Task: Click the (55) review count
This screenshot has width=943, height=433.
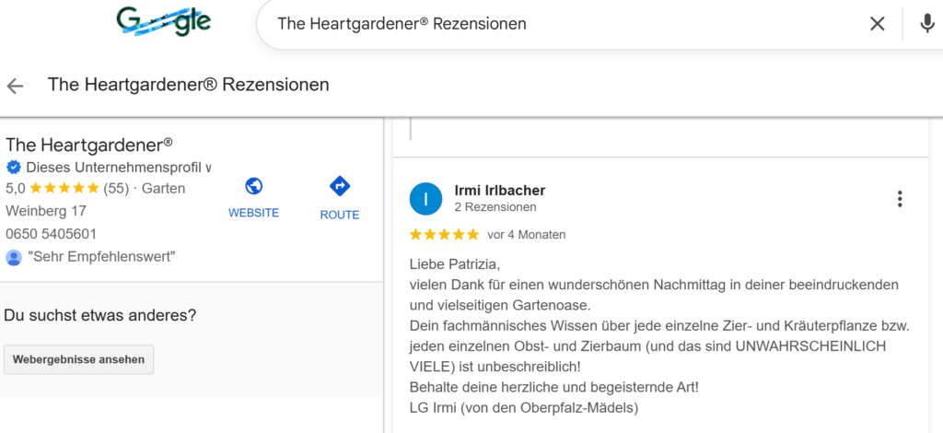Action: pyautogui.click(x=116, y=188)
